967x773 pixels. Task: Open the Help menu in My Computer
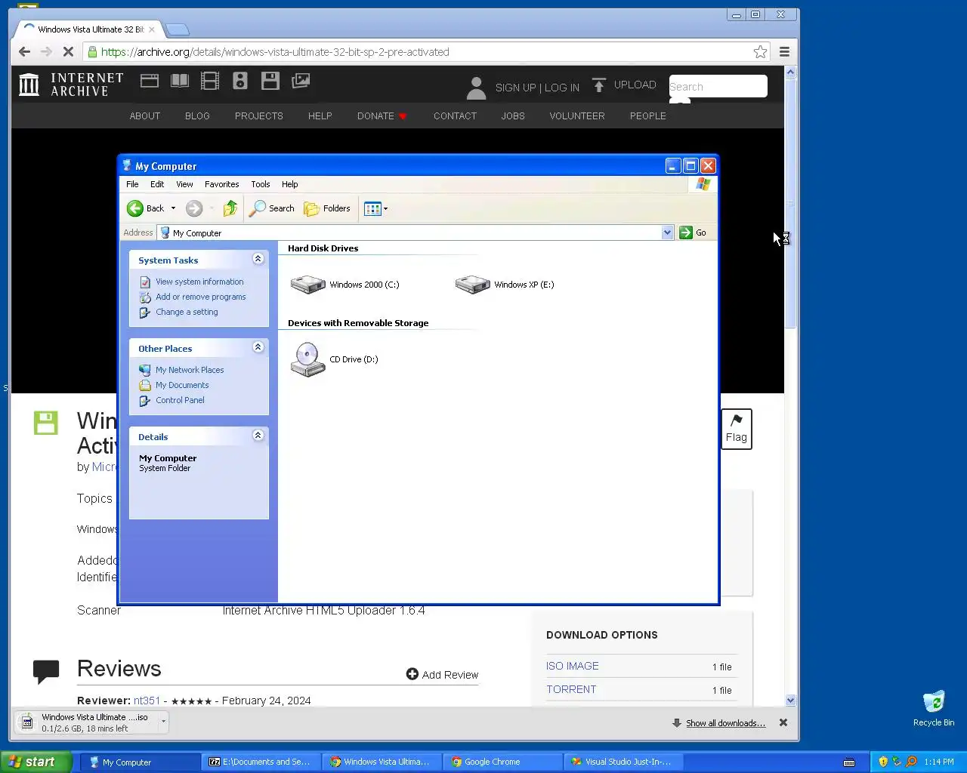pyautogui.click(x=290, y=184)
